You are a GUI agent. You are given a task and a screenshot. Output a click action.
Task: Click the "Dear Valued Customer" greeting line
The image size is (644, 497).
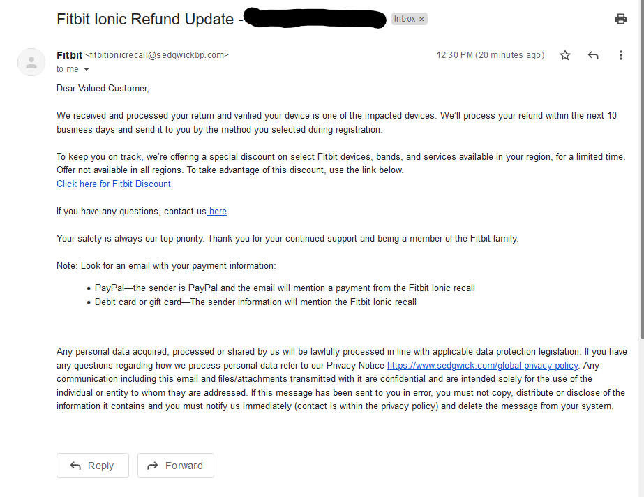pyautogui.click(x=103, y=89)
